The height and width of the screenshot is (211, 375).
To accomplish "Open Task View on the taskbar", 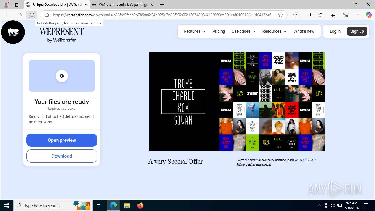I will [x=99, y=206].
